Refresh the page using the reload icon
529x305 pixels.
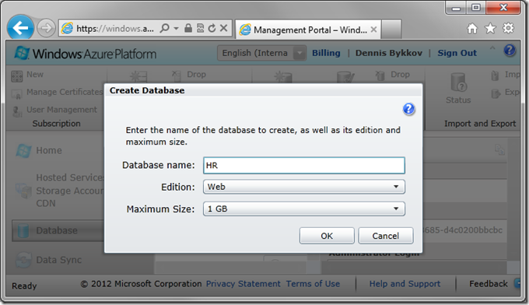(x=212, y=28)
